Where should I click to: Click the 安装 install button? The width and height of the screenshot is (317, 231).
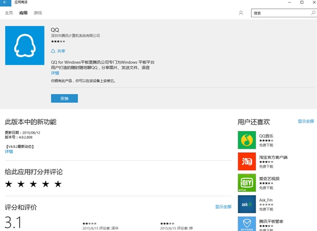click(64, 98)
